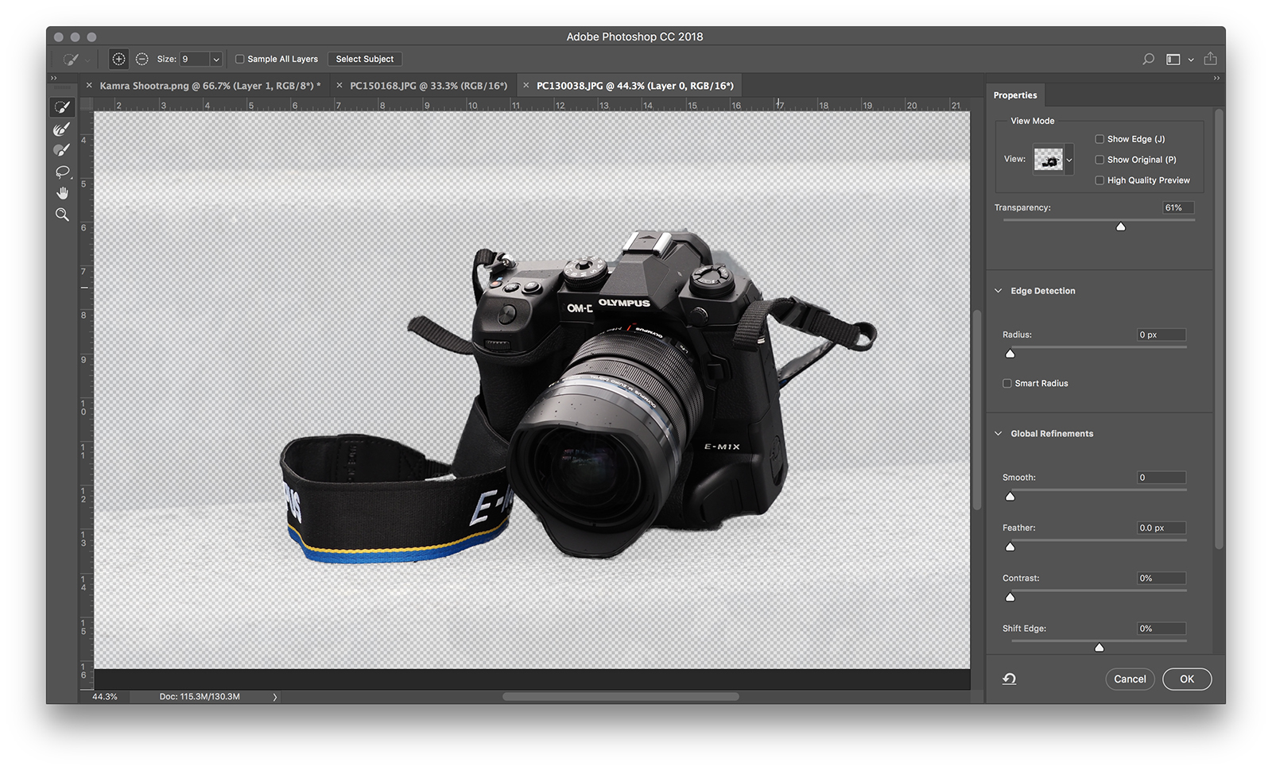Switch to Kamra Shootra.png document tab

pyautogui.click(x=210, y=85)
